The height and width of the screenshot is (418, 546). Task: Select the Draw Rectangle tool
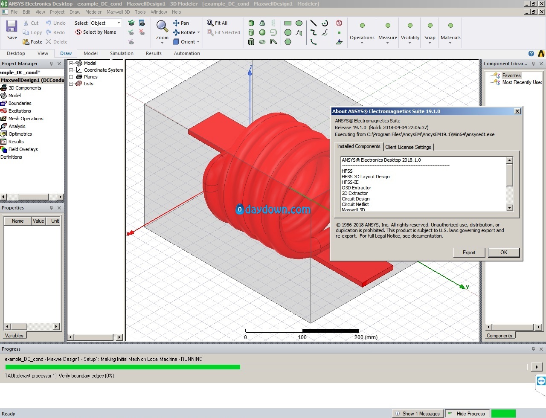click(288, 23)
